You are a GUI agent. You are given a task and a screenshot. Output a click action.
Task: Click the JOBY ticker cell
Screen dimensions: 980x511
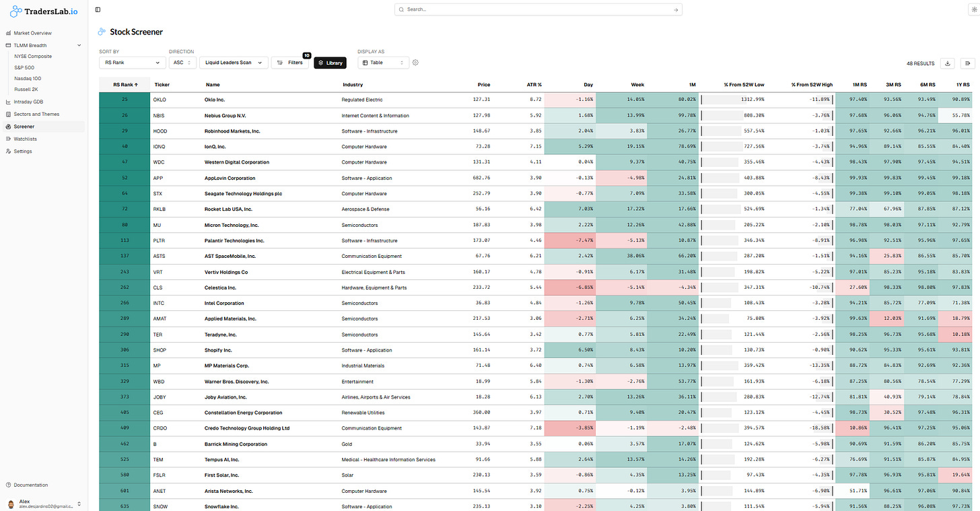[x=160, y=397]
